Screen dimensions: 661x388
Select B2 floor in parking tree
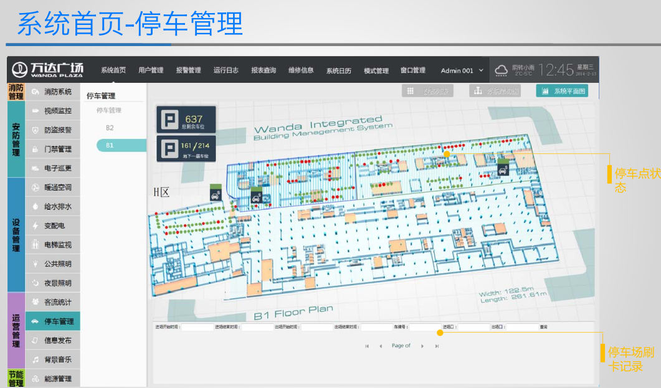tap(110, 128)
